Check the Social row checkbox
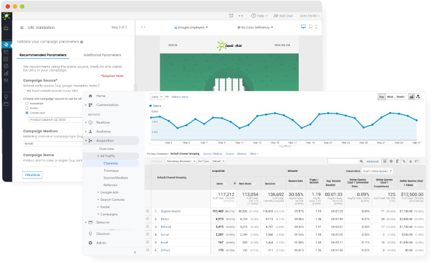The height and width of the screenshot is (263, 432). coord(147,235)
